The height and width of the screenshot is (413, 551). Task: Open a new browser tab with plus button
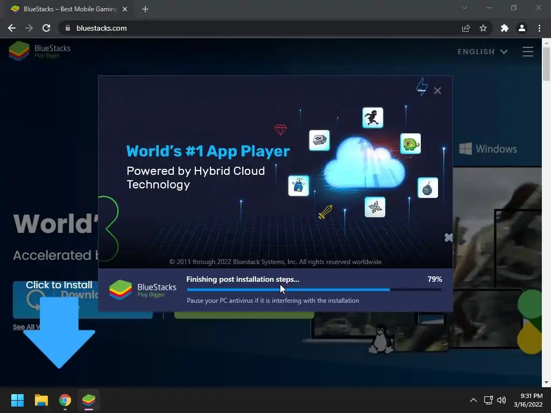tap(145, 9)
